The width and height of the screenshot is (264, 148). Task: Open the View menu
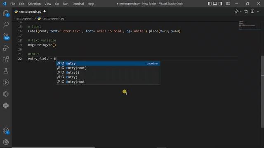tap(48, 4)
